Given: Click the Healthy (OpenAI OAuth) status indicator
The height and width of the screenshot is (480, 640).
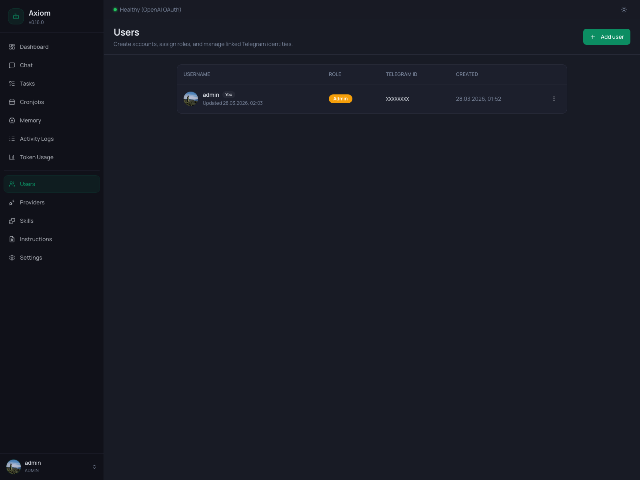Looking at the screenshot, I should (147, 9).
